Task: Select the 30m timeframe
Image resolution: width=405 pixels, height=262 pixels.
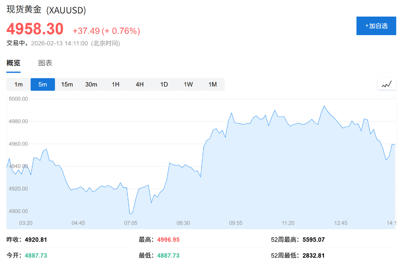Action: (91, 84)
